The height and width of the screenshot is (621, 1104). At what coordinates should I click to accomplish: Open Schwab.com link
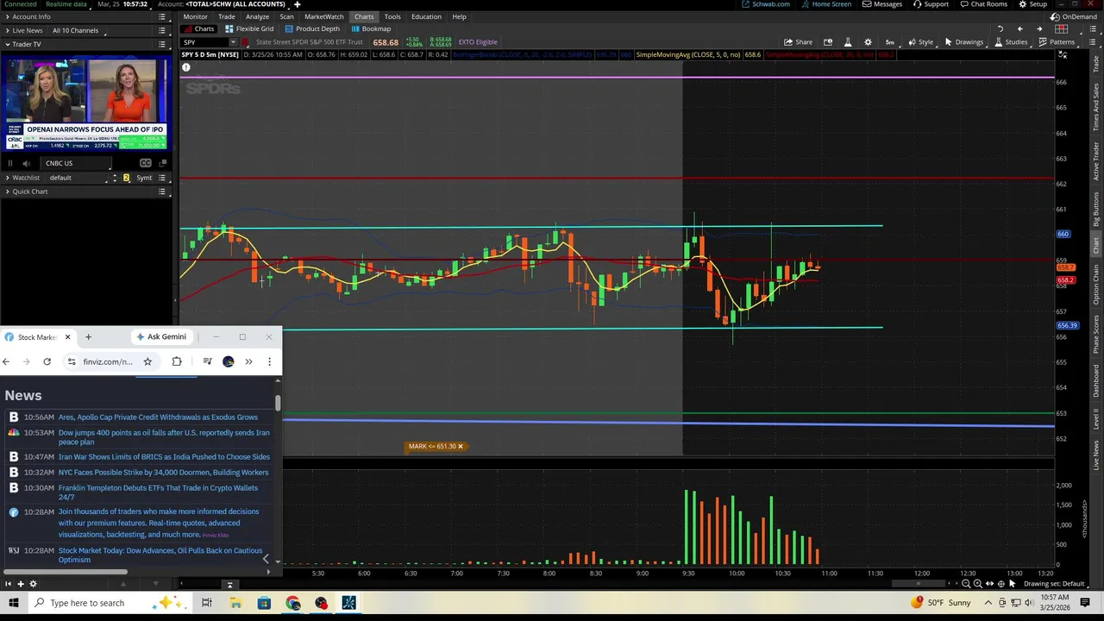[x=766, y=4]
